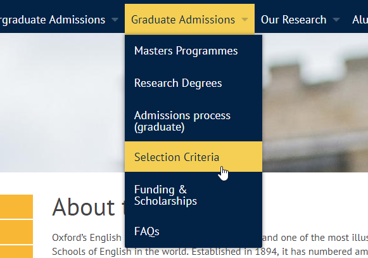Collapse the Graduate Admissions dropdown arrow

click(x=244, y=20)
